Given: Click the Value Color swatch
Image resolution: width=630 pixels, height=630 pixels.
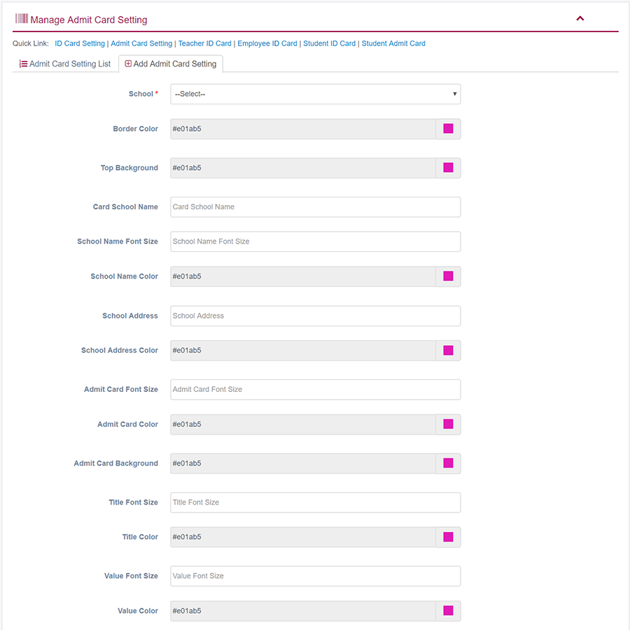Looking at the screenshot, I should tap(448, 611).
